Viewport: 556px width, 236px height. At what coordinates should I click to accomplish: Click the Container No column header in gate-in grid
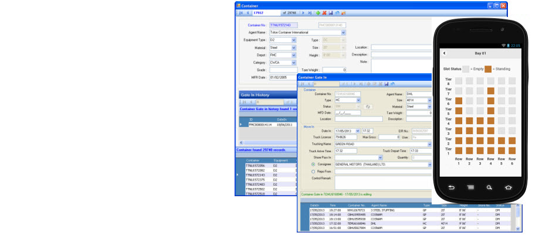357,205
